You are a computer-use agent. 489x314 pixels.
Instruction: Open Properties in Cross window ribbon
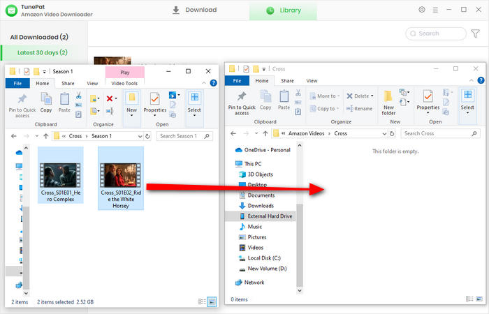pyautogui.click(x=428, y=102)
